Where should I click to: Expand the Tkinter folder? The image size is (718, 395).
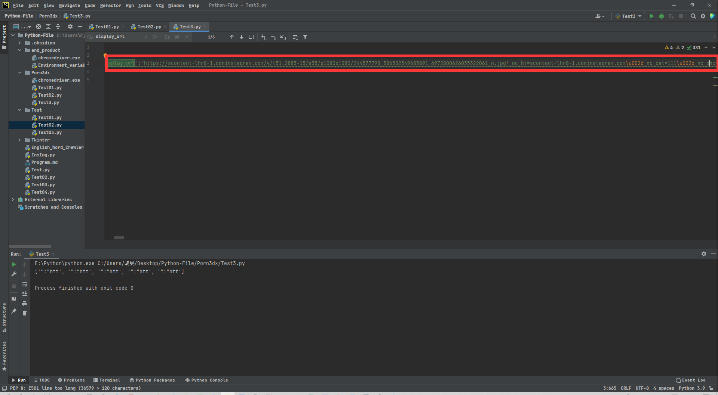click(x=19, y=140)
